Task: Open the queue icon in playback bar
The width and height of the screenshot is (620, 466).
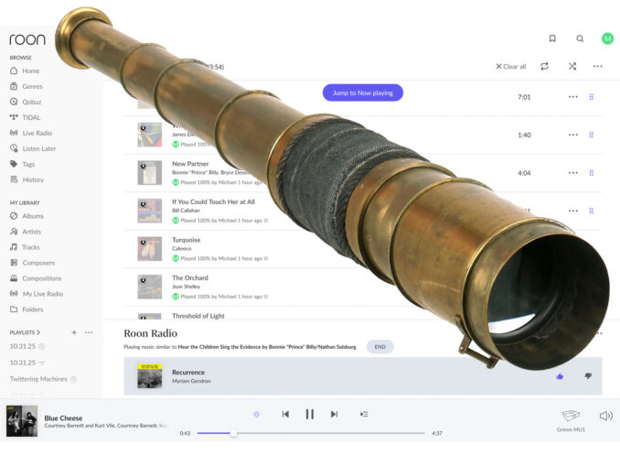Action: tap(364, 414)
